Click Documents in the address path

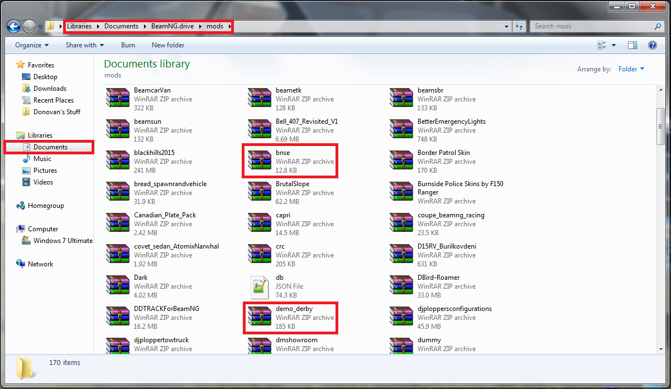pyautogui.click(x=121, y=26)
